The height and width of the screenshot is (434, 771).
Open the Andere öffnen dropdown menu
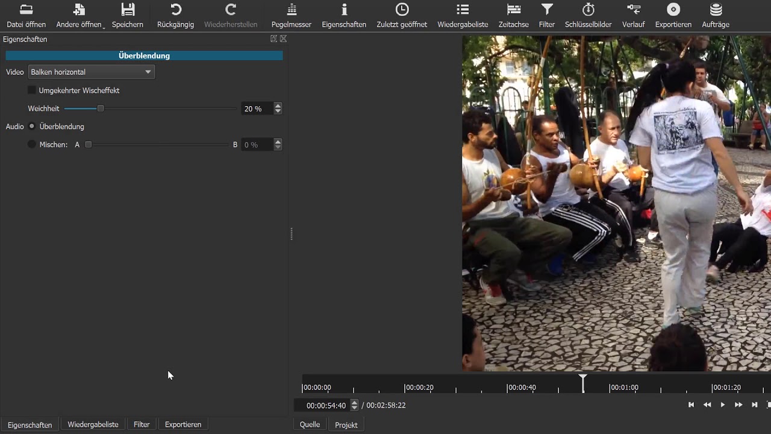80,16
